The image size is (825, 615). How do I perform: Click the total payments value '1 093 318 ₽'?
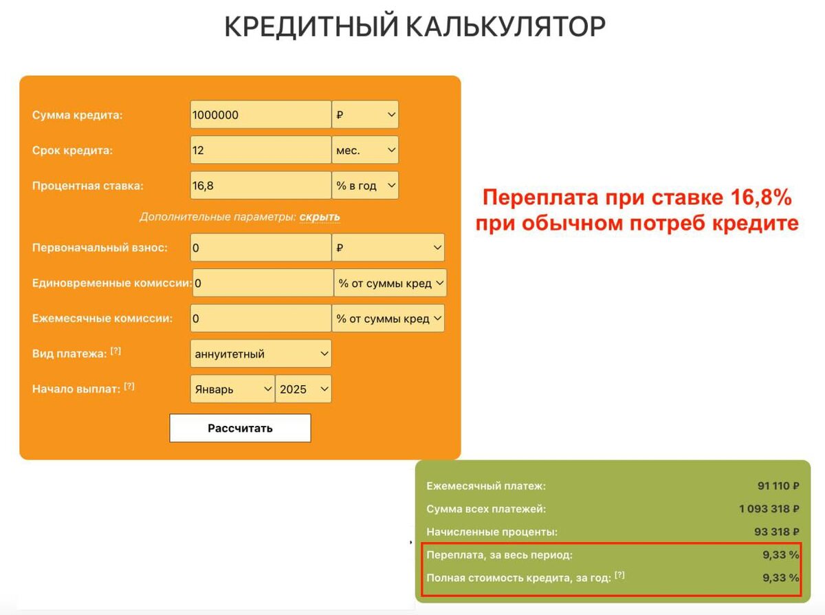click(x=769, y=509)
